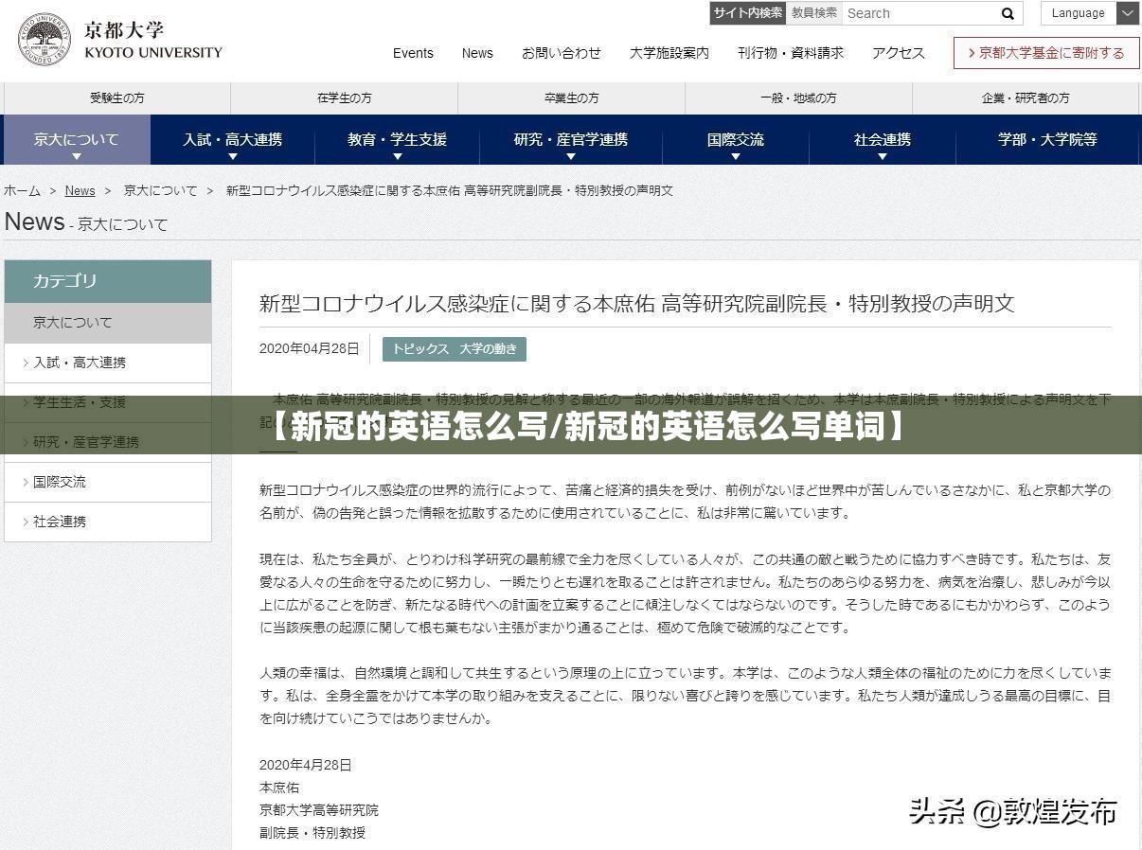Click signature line 副院長・特別教授

pos(312,833)
